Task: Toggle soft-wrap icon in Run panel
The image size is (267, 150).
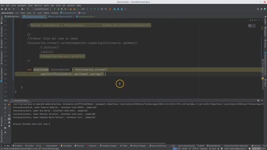Action: pyautogui.click(x=9, y=115)
